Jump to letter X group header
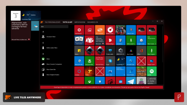Screen dimensions: 187x105 coord(43,54)
